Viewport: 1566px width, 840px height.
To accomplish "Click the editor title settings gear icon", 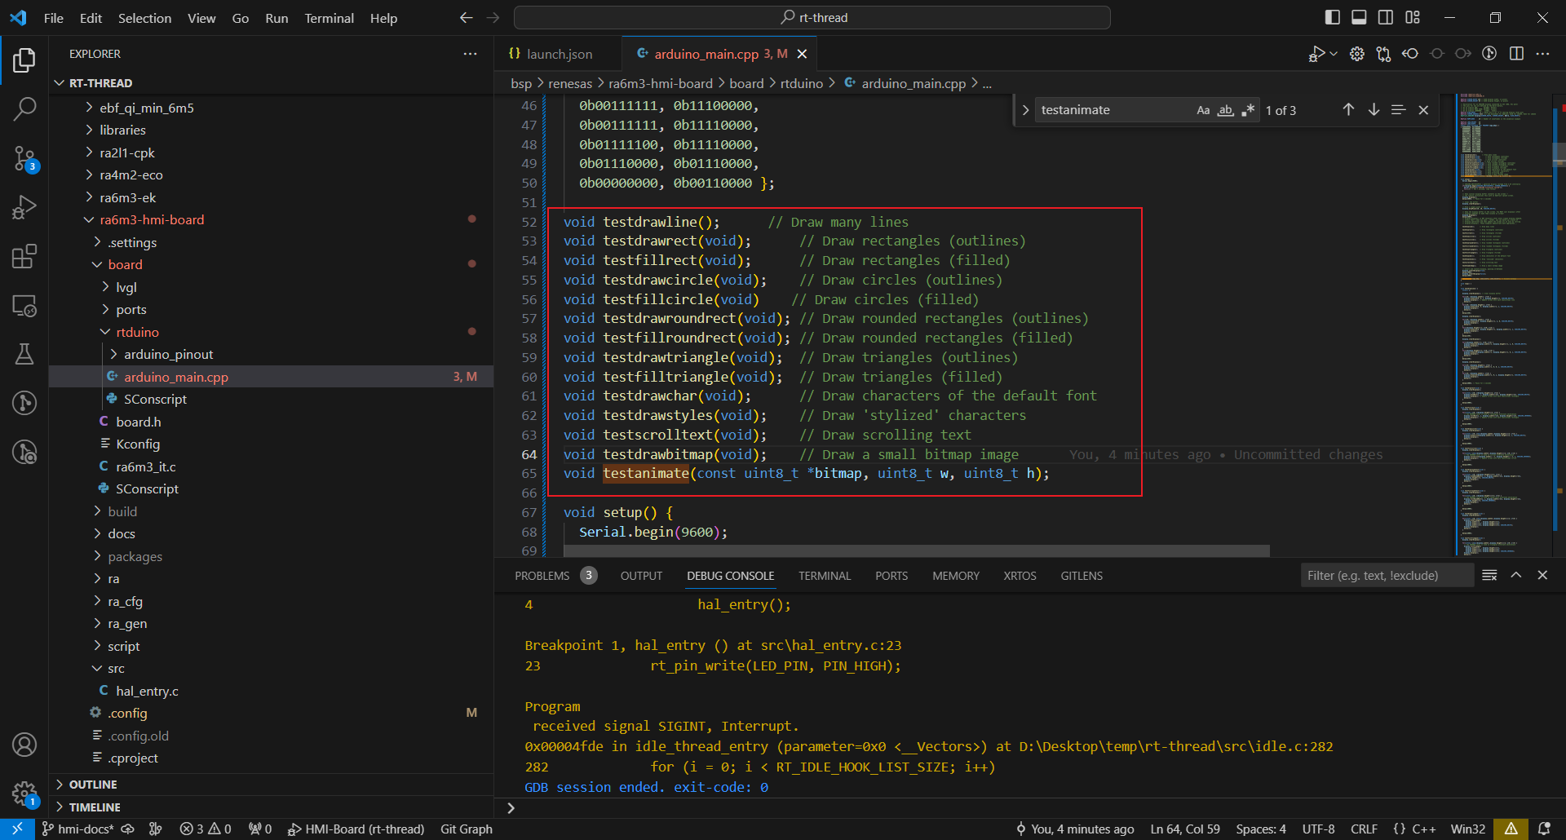I will (x=1357, y=54).
